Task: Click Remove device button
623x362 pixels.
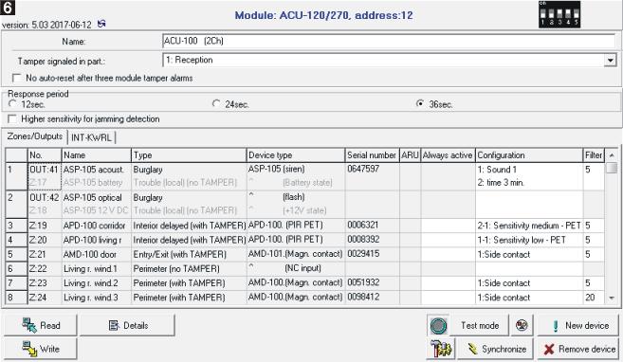Action: (x=578, y=349)
